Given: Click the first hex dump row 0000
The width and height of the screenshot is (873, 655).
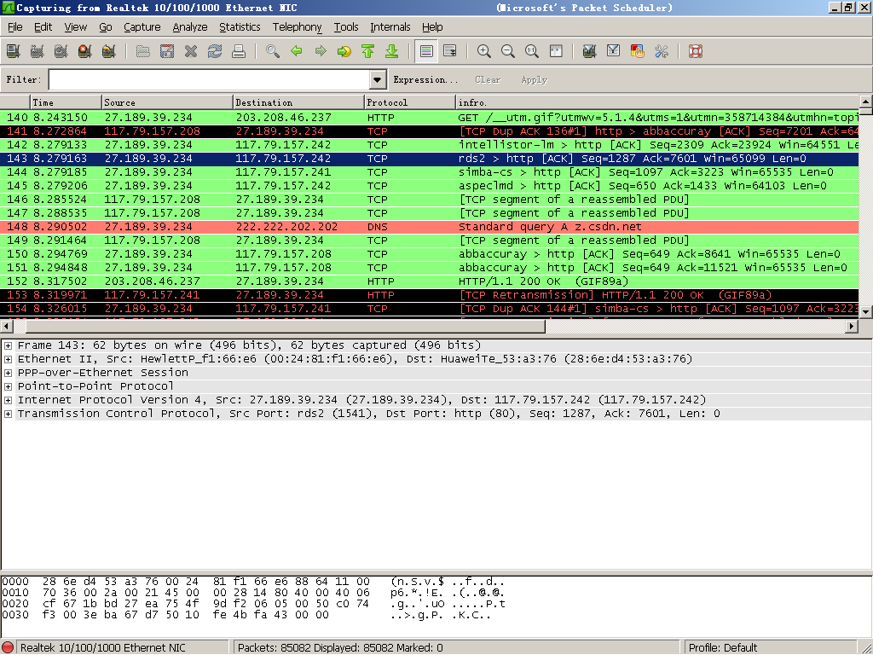Looking at the screenshot, I should pos(253,582).
